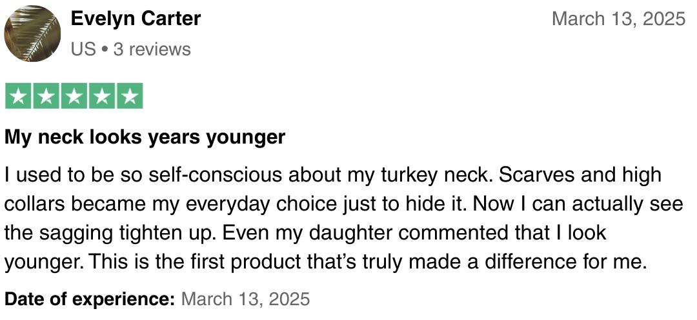Viewport: 697px width, 320px height.
Task: Open the Evelyn Carter reviewer name
Action: point(136,19)
